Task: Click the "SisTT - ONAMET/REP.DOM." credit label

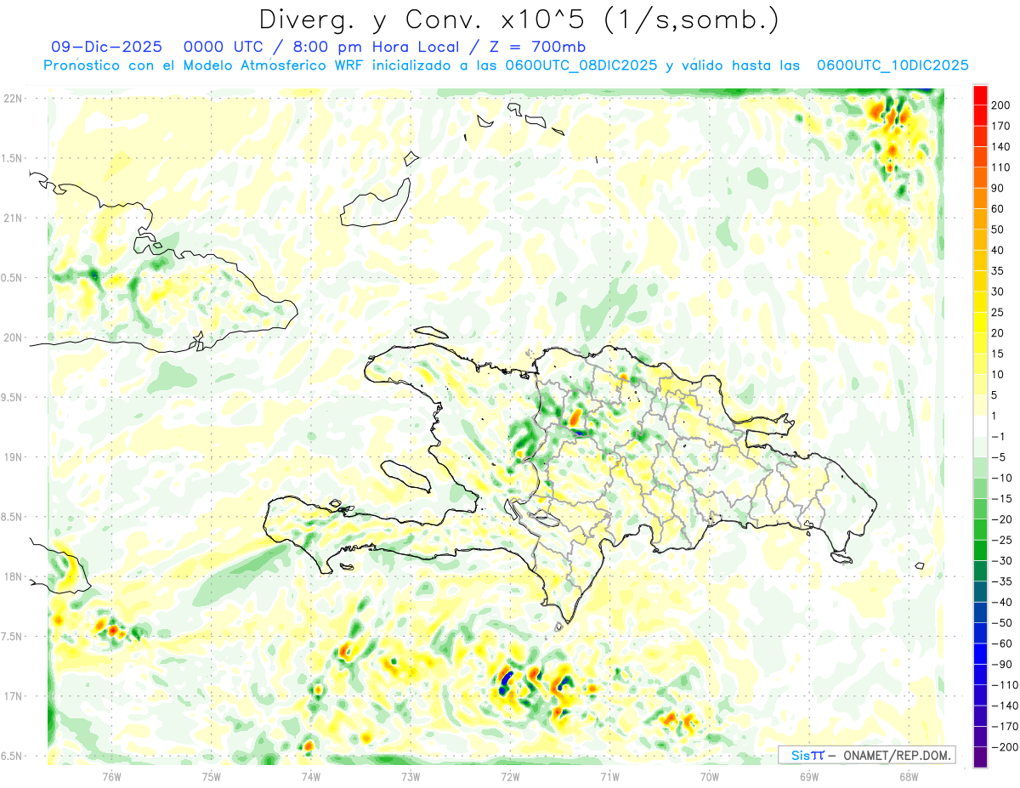Action: [867, 755]
